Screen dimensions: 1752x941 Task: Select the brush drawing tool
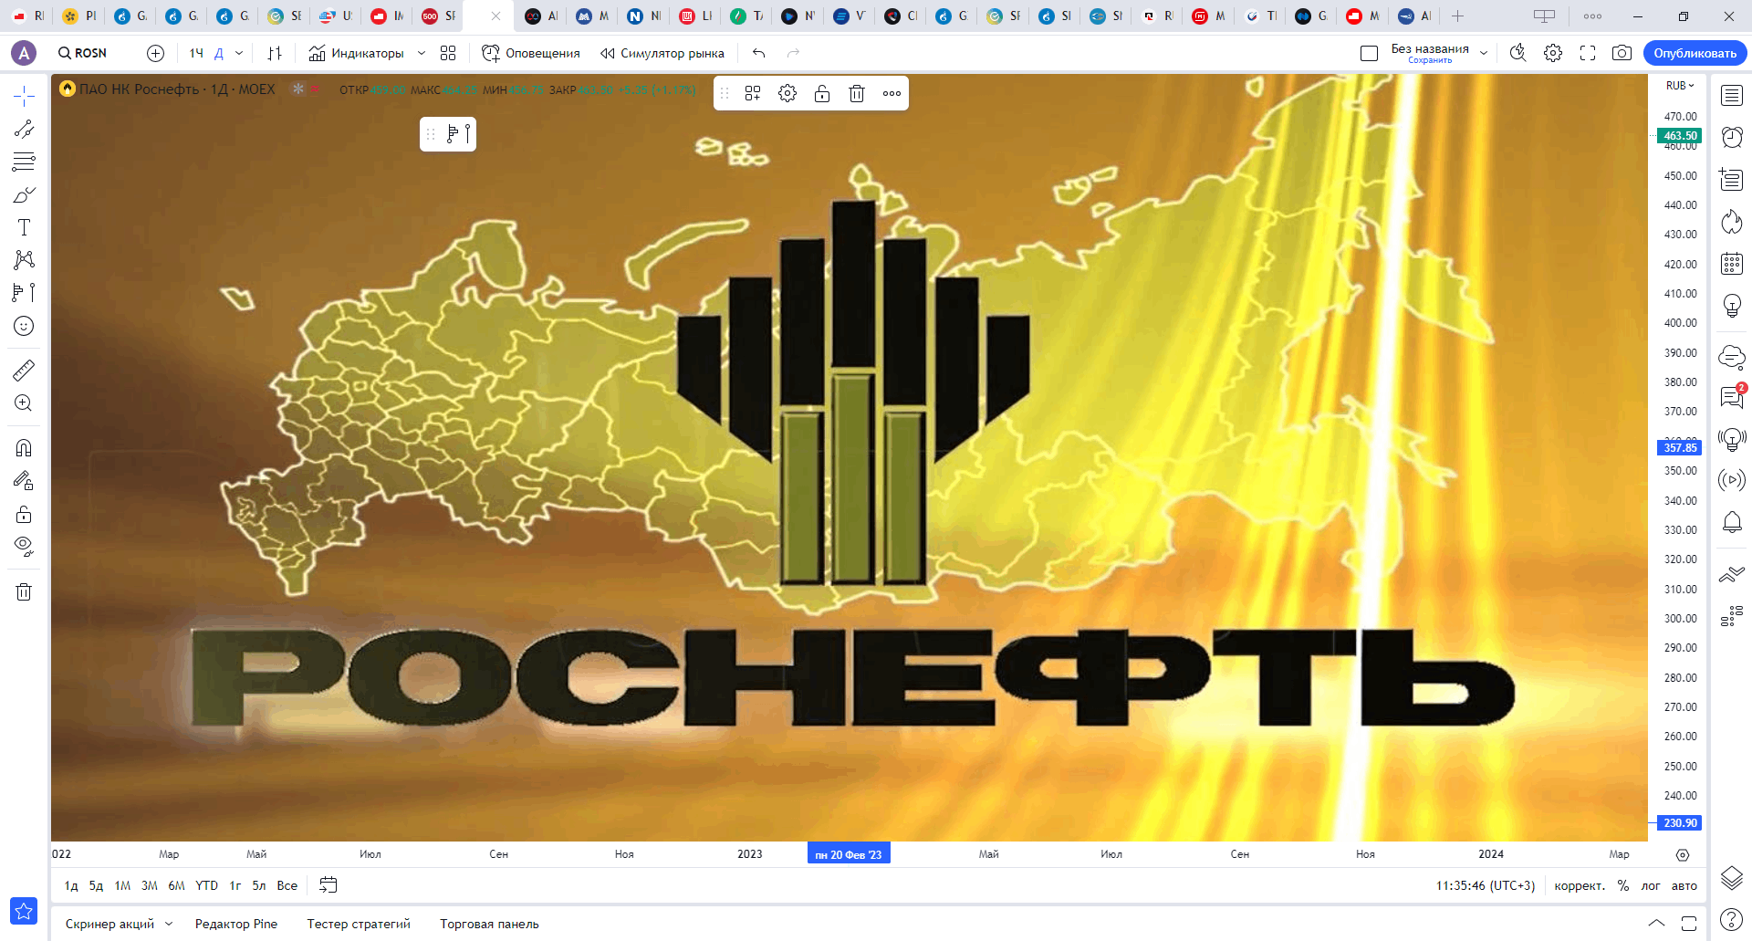point(24,194)
